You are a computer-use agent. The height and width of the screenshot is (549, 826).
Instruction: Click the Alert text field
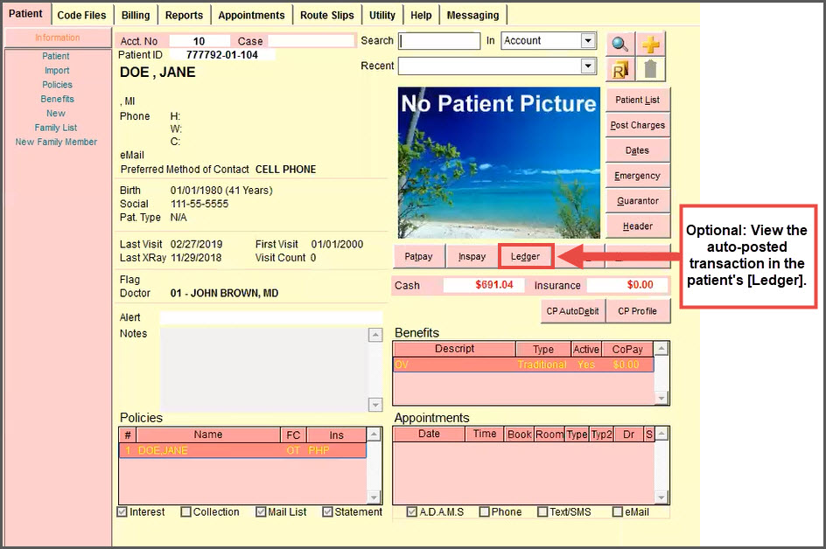pyautogui.click(x=271, y=317)
